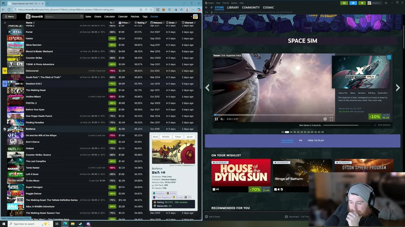Open Edge read aloud icon
The image size is (405, 227).
[146, 9]
